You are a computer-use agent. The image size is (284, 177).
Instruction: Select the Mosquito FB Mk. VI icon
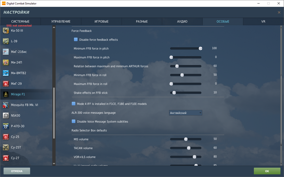pos(6,105)
